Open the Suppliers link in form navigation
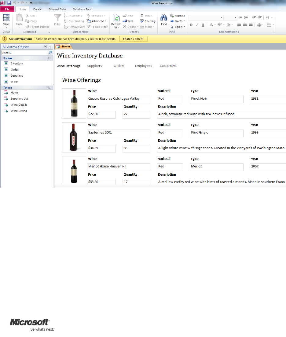This screenshot has height=337, width=286. 94,66
